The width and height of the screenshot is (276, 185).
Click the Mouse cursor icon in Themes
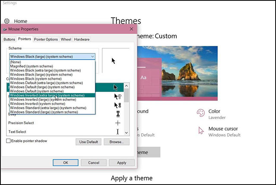pyautogui.click(x=201, y=131)
